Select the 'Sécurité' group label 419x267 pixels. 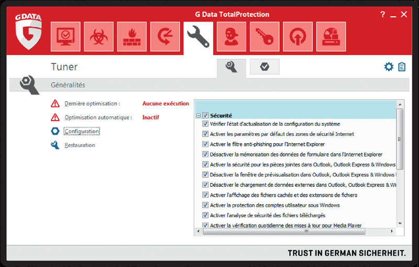[221, 115]
